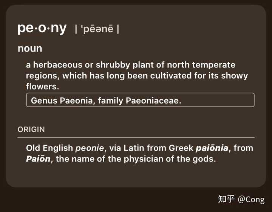Click the italic word "peonie"
Screen dimensions: 272x212
(x=89, y=148)
